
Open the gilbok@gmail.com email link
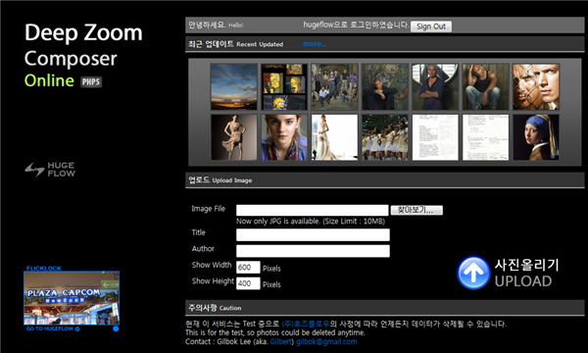coord(326,342)
